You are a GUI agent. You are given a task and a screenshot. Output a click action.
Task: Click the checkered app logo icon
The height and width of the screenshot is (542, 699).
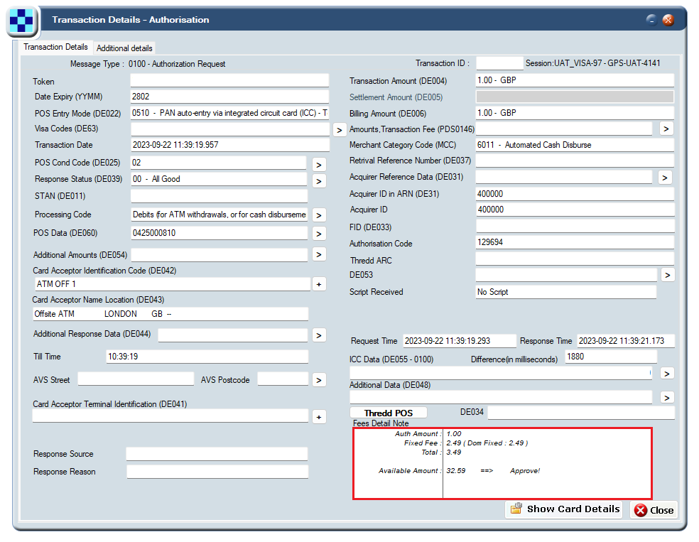tap(21, 21)
